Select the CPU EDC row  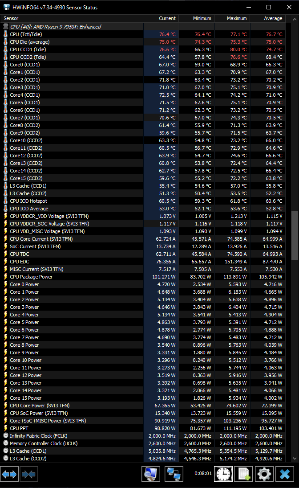click(x=143, y=262)
